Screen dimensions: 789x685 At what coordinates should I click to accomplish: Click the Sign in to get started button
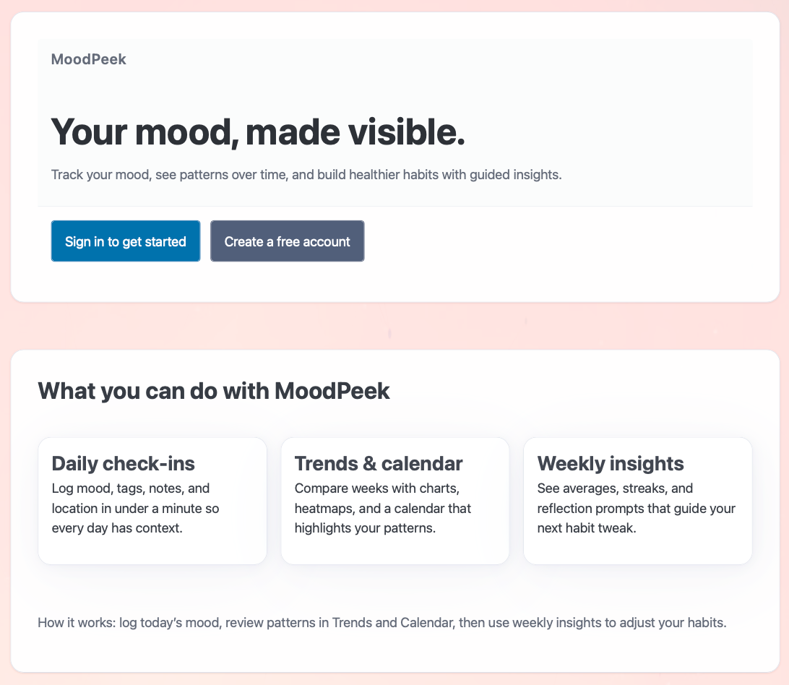pos(125,241)
